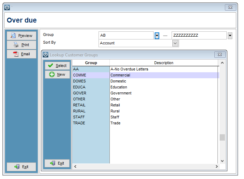Exit the Over due window

click(21, 167)
